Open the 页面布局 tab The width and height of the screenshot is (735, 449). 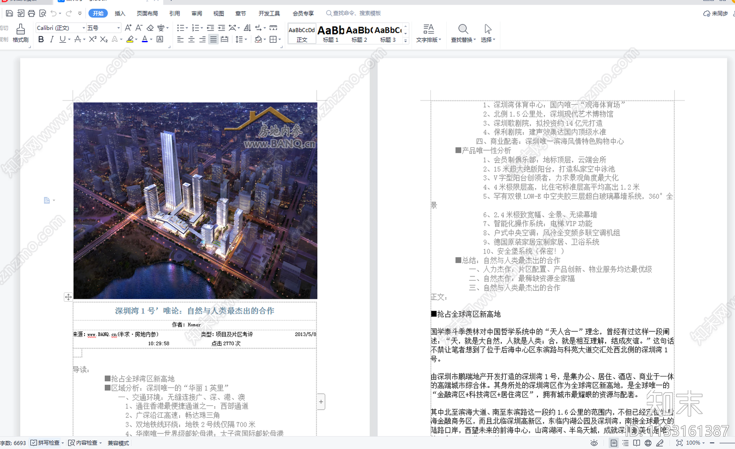click(147, 13)
